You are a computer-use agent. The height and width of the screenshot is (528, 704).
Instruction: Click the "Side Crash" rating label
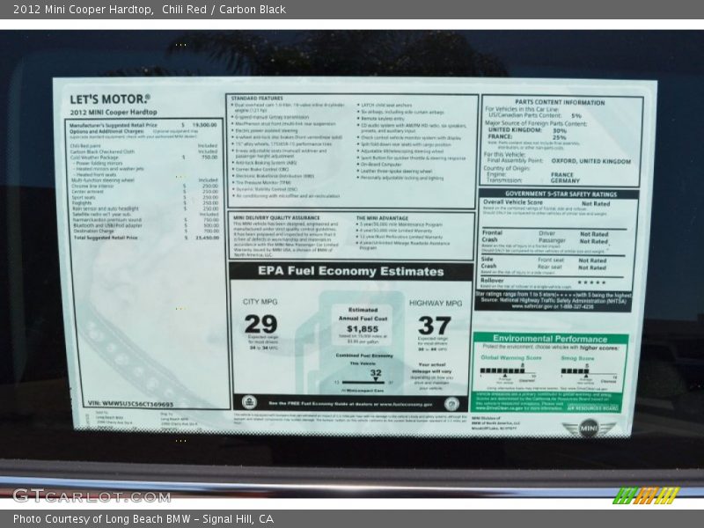(488, 262)
